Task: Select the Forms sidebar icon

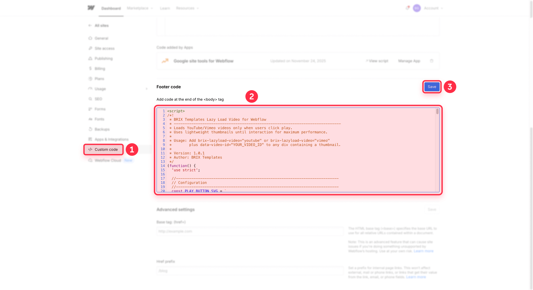Action: (90, 109)
